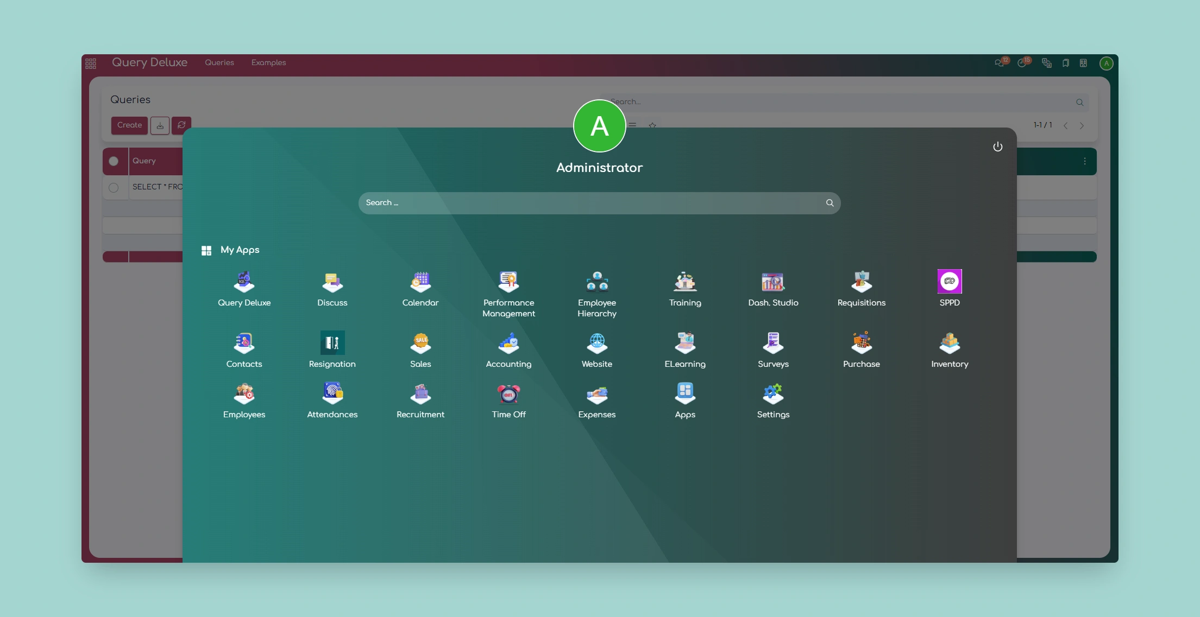Open the Examples menu item
Image resolution: width=1200 pixels, height=617 pixels.
pos(268,62)
